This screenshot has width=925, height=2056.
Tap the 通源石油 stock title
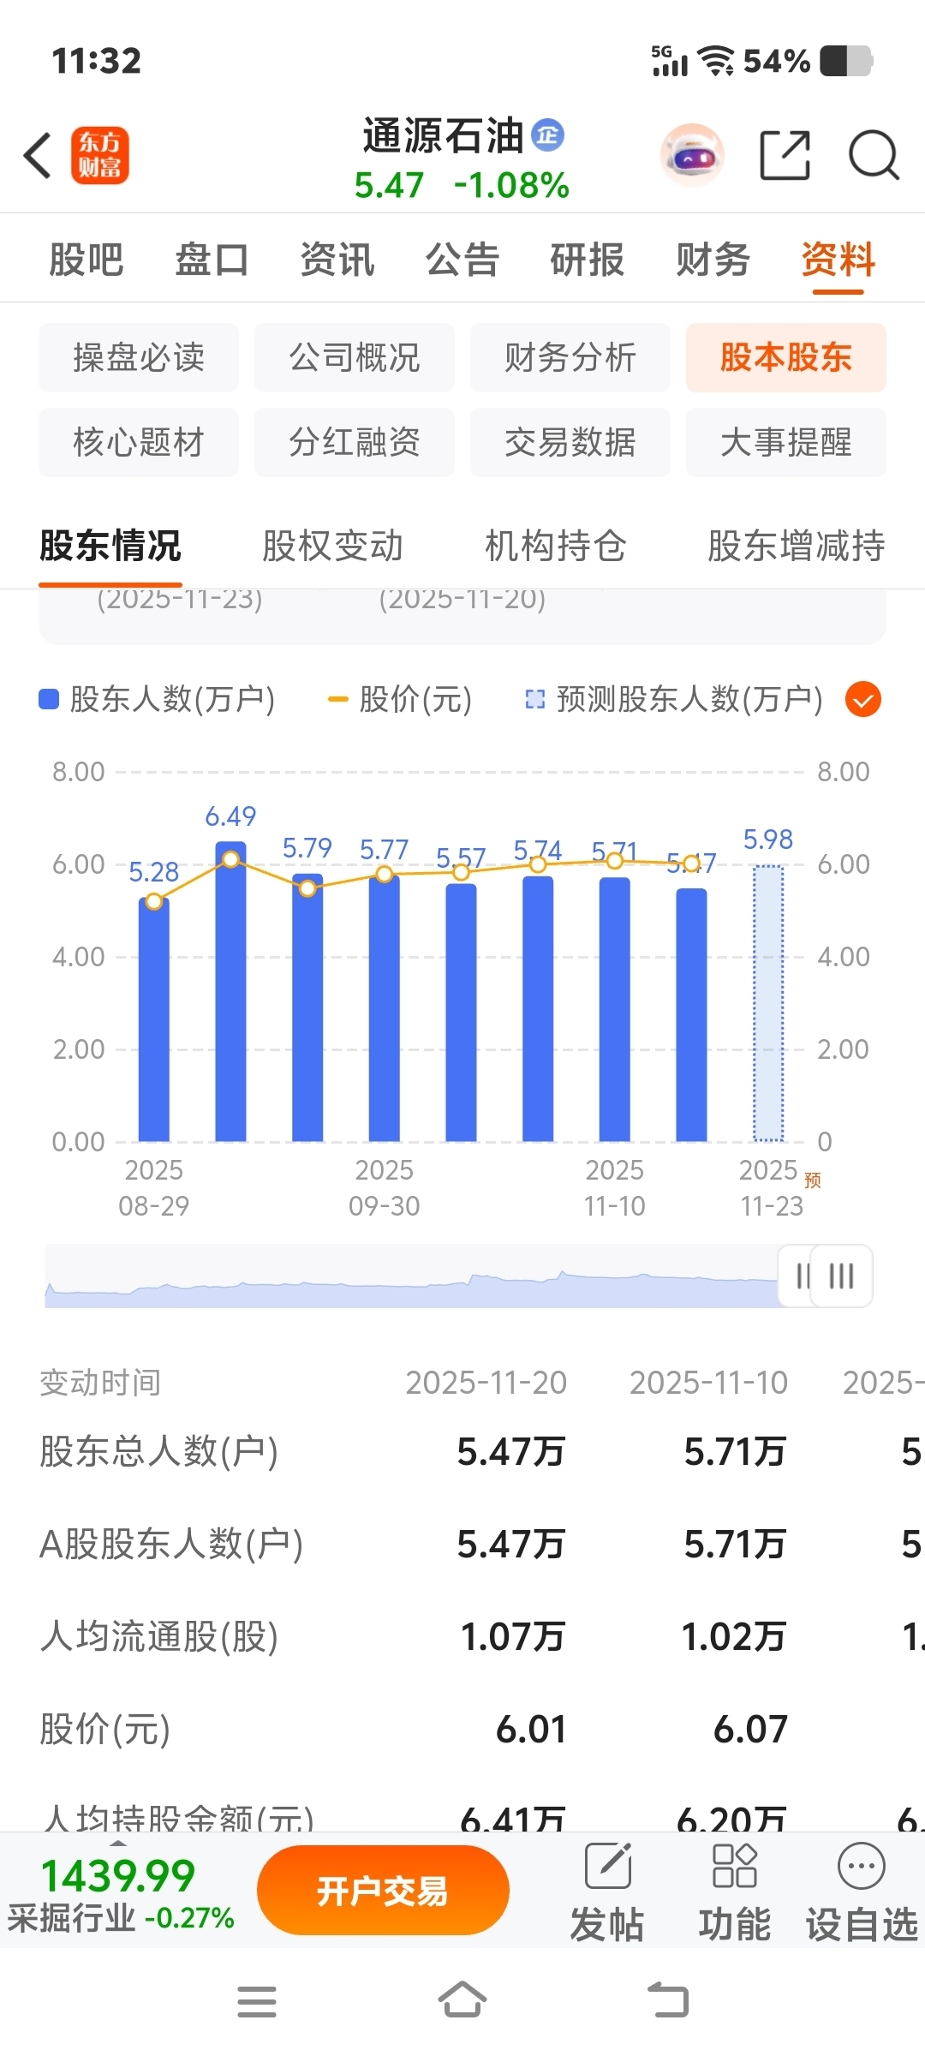[x=443, y=136]
